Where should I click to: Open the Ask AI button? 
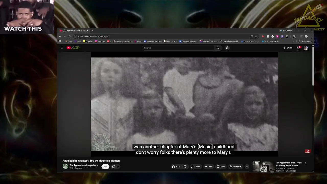coord(208,166)
